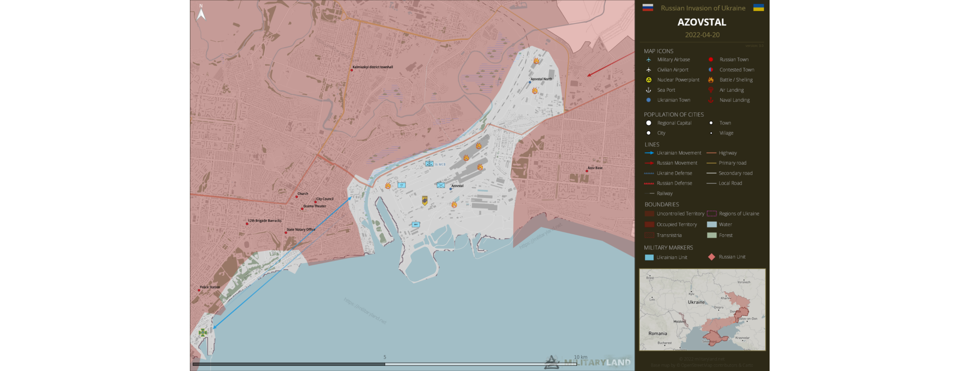This screenshot has width=959, height=371.
Task: Click the Azovstal blue town dot
Action: tap(450, 189)
